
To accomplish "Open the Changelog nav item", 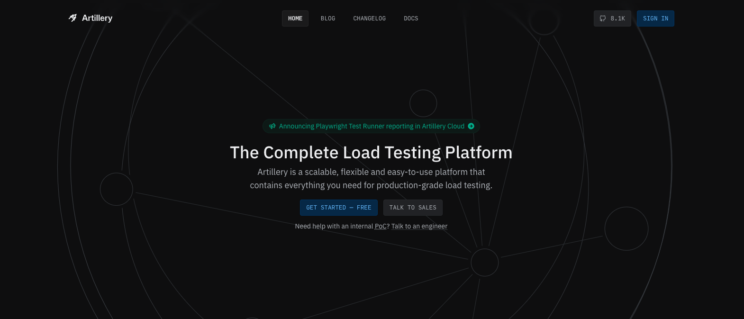I will pyautogui.click(x=370, y=18).
